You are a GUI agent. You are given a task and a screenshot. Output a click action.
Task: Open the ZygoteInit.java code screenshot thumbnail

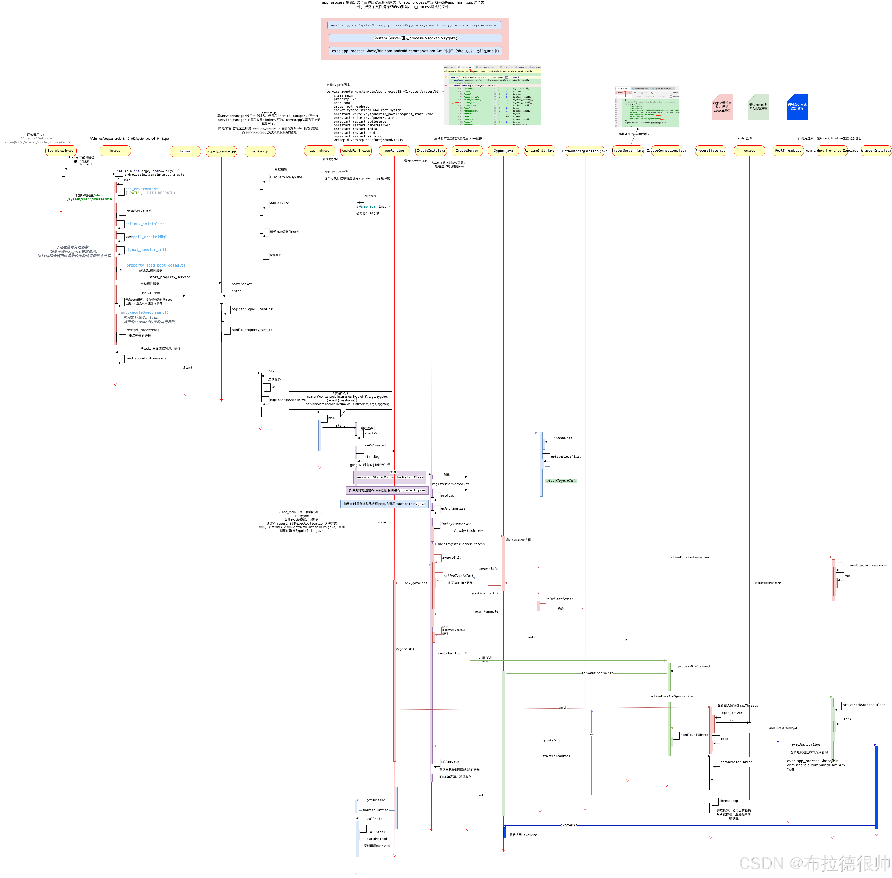pos(647,109)
